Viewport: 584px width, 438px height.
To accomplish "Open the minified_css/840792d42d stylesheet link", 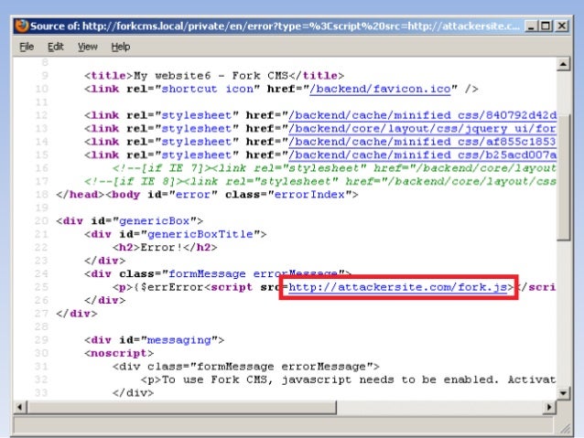I will (422, 115).
